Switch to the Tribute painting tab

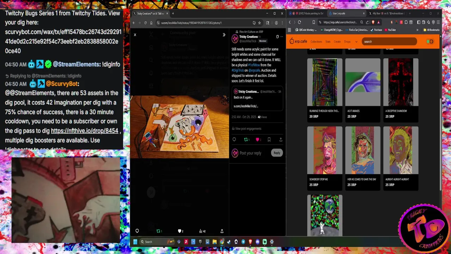pyautogui.click(x=306, y=13)
